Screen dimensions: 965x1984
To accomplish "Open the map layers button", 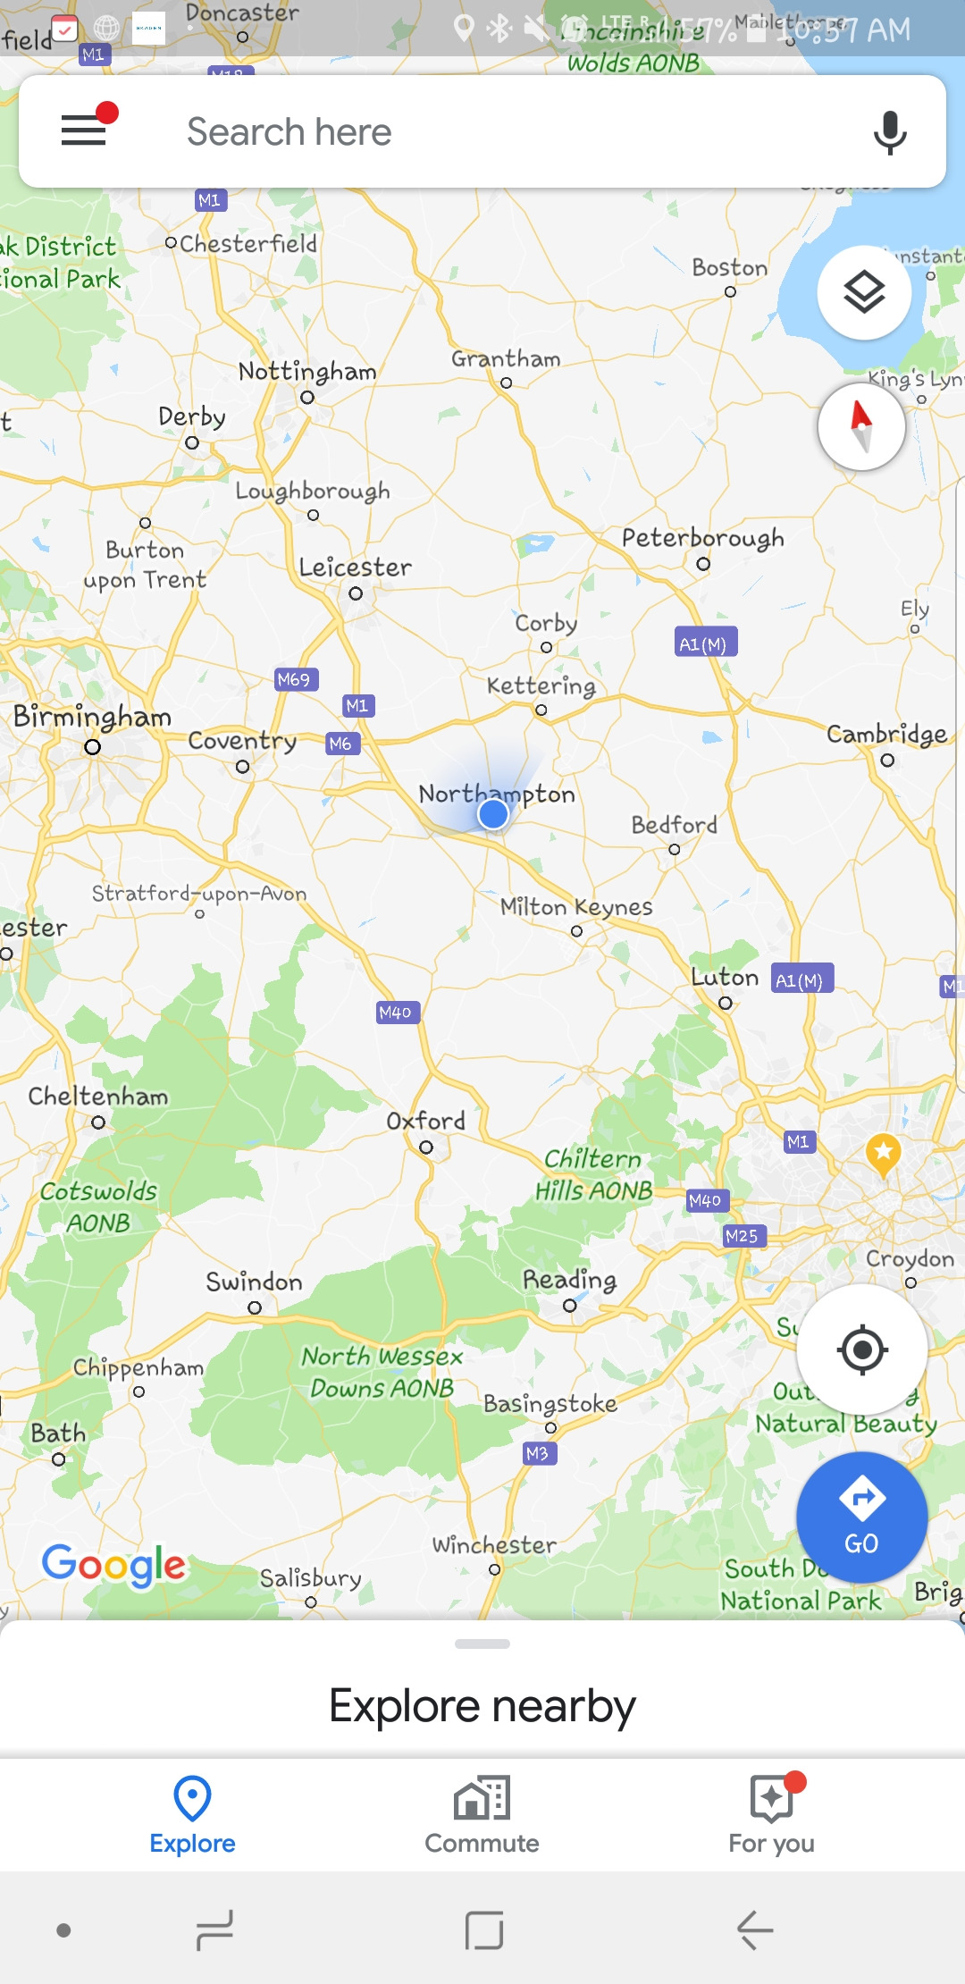I will click(x=864, y=292).
